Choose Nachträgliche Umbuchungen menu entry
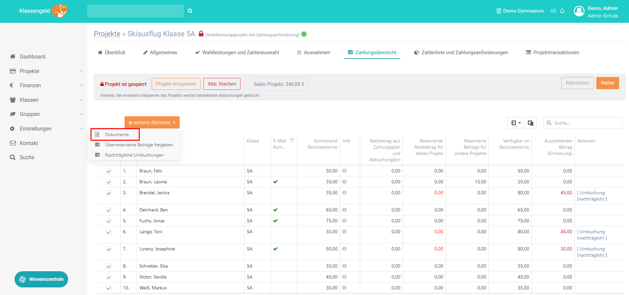Image resolution: width=629 pixels, height=295 pixels. tap(134, 155)
